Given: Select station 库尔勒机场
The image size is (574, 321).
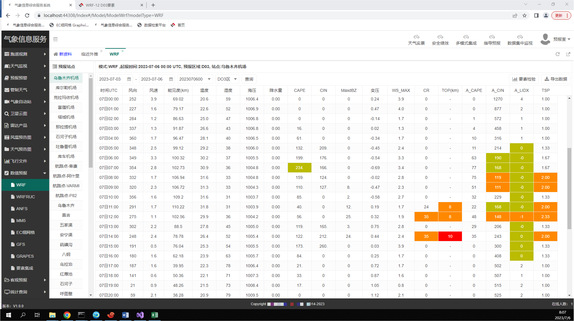Looking at the screenshot, I should pyautogui.click(x=66, y=88).
